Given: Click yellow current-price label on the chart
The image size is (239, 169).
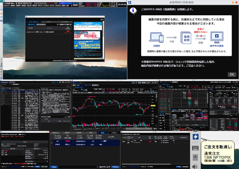Looking at the screenshot, I should (153, 106).
